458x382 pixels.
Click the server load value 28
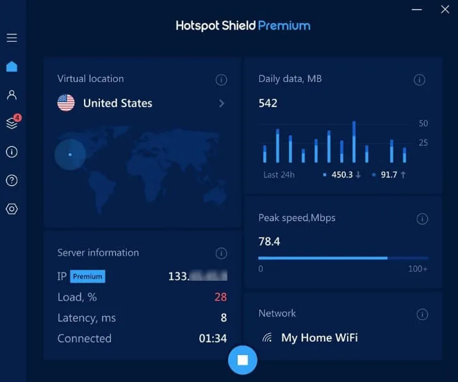coord(220,297)
